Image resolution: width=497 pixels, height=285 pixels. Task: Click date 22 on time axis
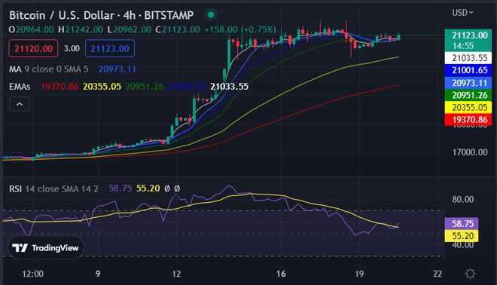coord(438,274)
